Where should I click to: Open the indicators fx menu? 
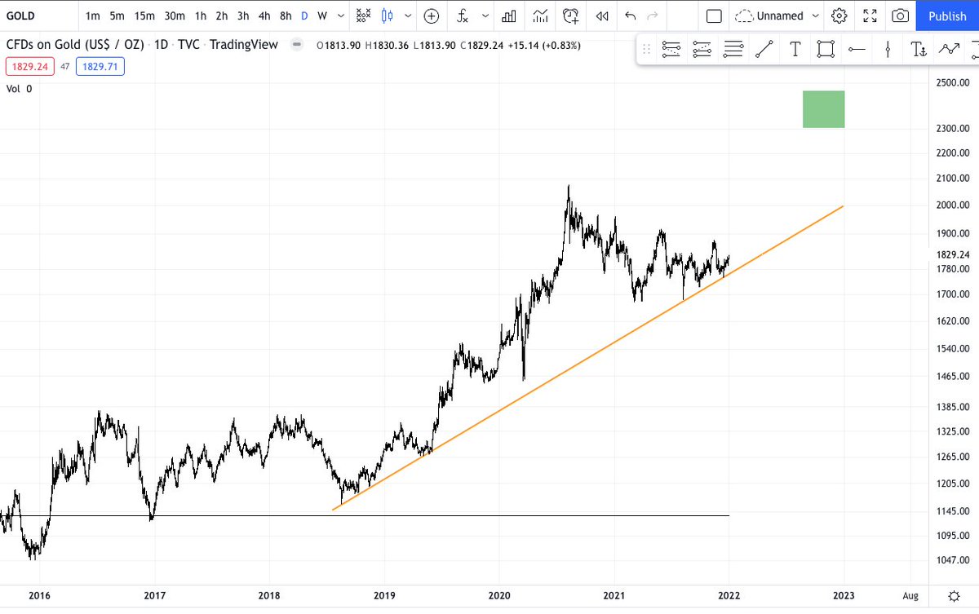pos(463,15)
